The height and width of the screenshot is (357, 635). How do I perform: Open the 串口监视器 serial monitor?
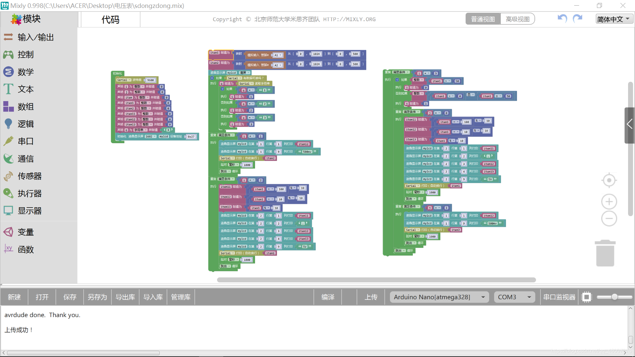point(559,297)
